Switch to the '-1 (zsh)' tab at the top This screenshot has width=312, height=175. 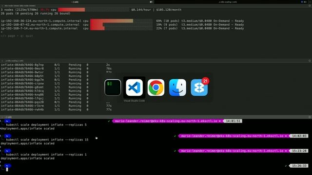(x=75, y=2)
